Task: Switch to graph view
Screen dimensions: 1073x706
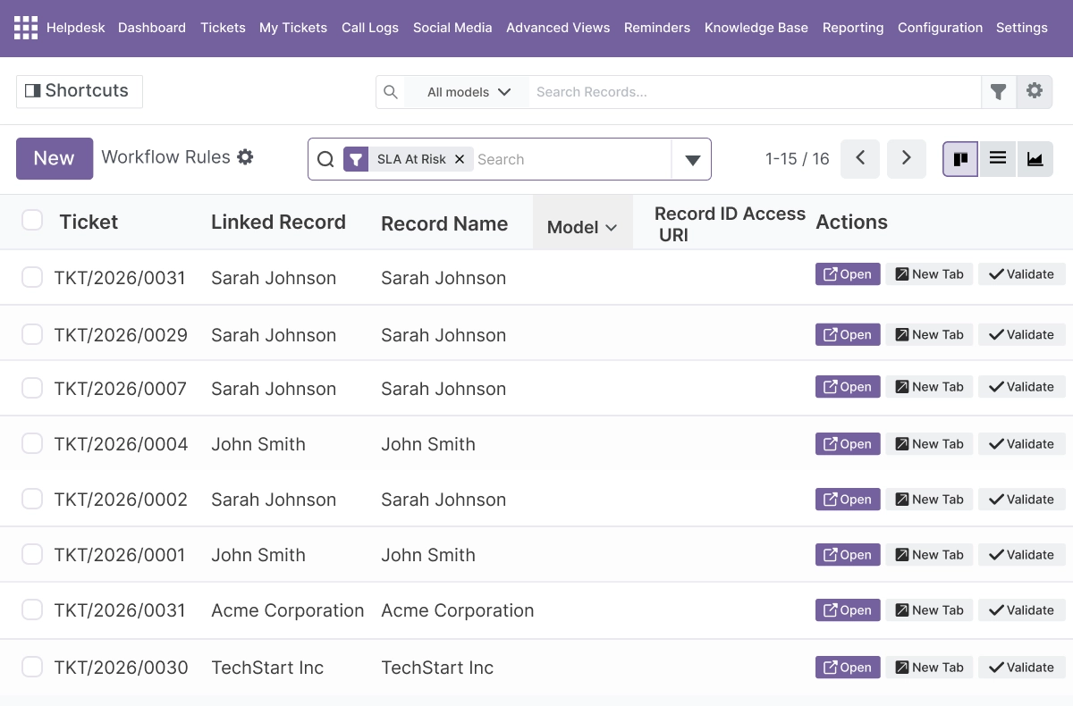Action: click(x=1035, y=159)
